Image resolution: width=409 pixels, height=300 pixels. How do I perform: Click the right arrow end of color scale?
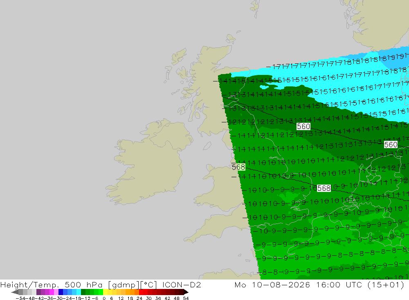point(186,292)
